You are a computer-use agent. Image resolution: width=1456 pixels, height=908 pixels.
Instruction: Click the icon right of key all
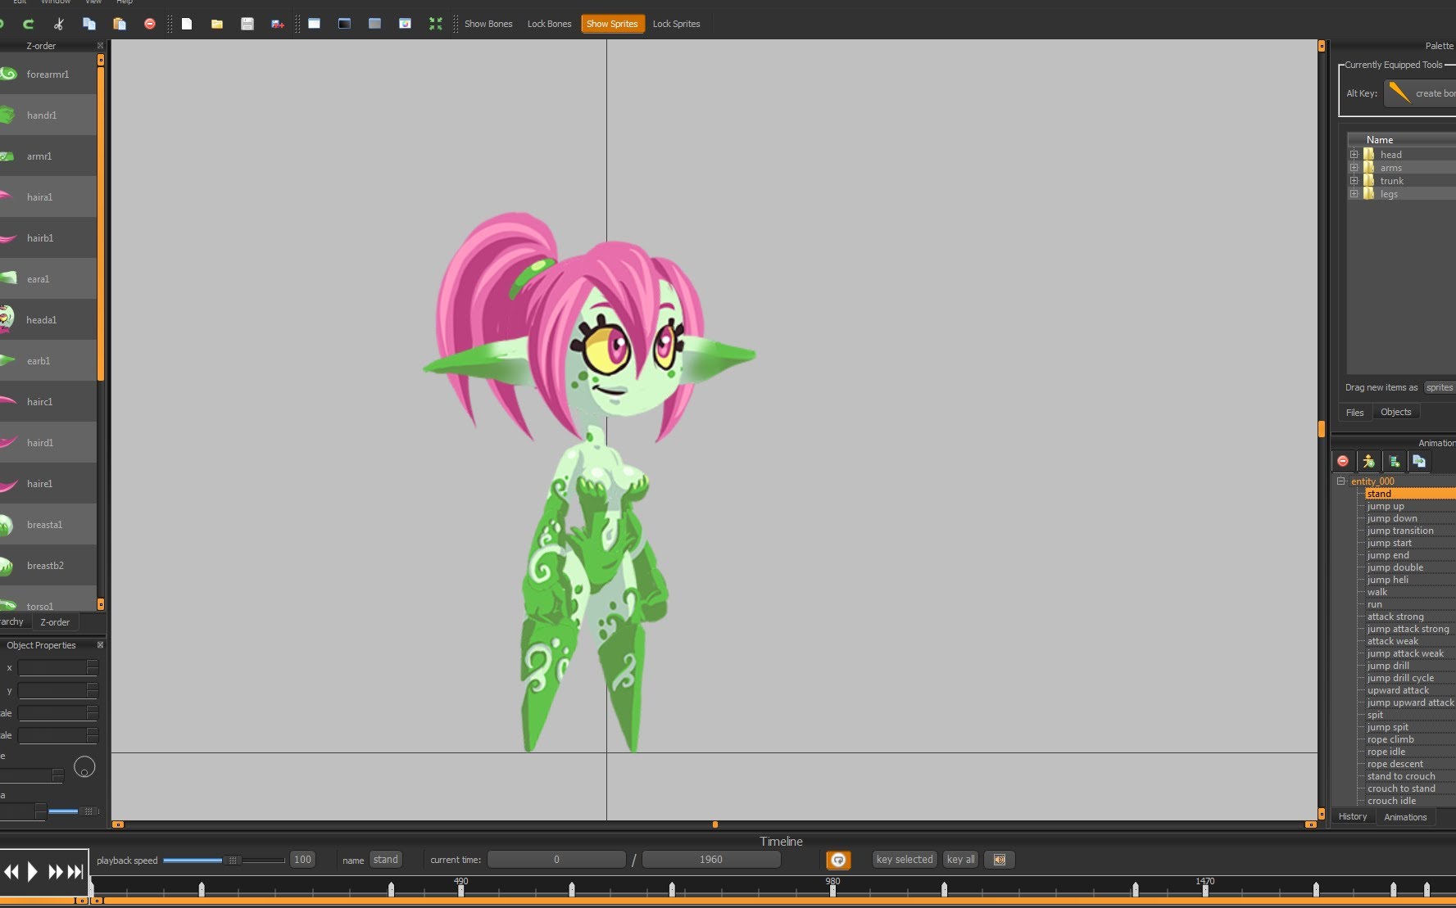click(x=1000, y=860)
